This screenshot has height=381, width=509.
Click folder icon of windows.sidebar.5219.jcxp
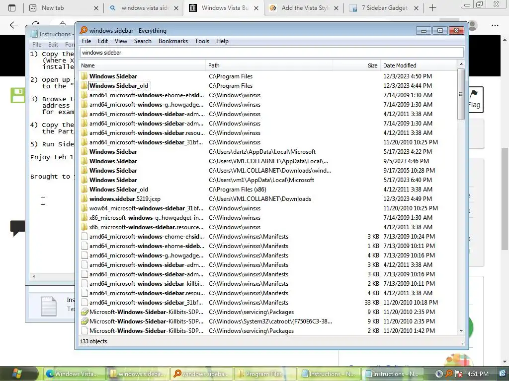click(x=85, y=198)
